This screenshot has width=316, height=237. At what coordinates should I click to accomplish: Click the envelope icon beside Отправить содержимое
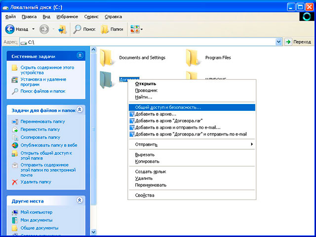(15, 166)
